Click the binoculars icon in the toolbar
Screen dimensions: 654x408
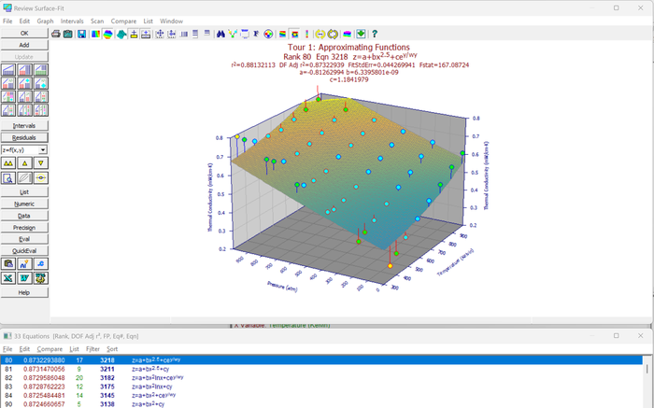tap(220, 35)
